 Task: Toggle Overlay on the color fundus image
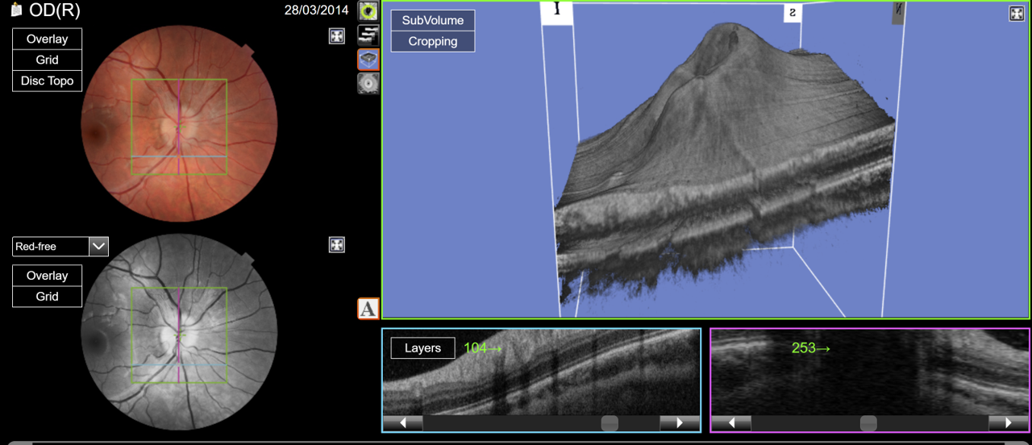47,39
